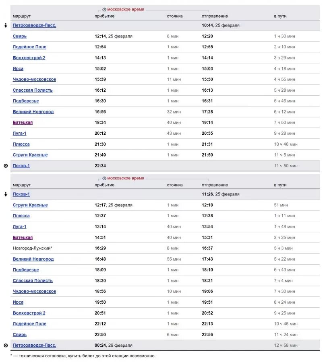Click the Новгород-Лужский* technical stop row name
This screenshot has width=325, height=362.
(33, 248)
